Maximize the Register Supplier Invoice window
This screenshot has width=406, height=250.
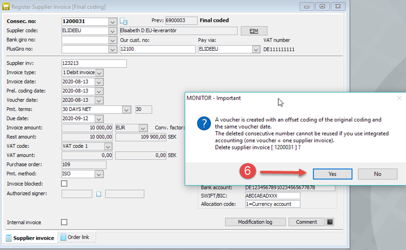pos(322,6)
